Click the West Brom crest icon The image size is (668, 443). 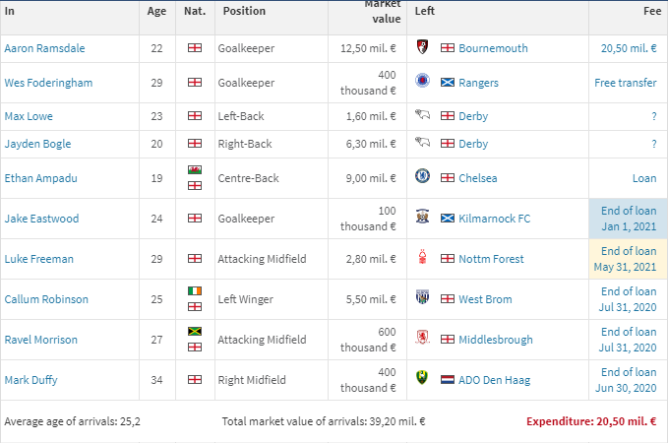[422, 296]
